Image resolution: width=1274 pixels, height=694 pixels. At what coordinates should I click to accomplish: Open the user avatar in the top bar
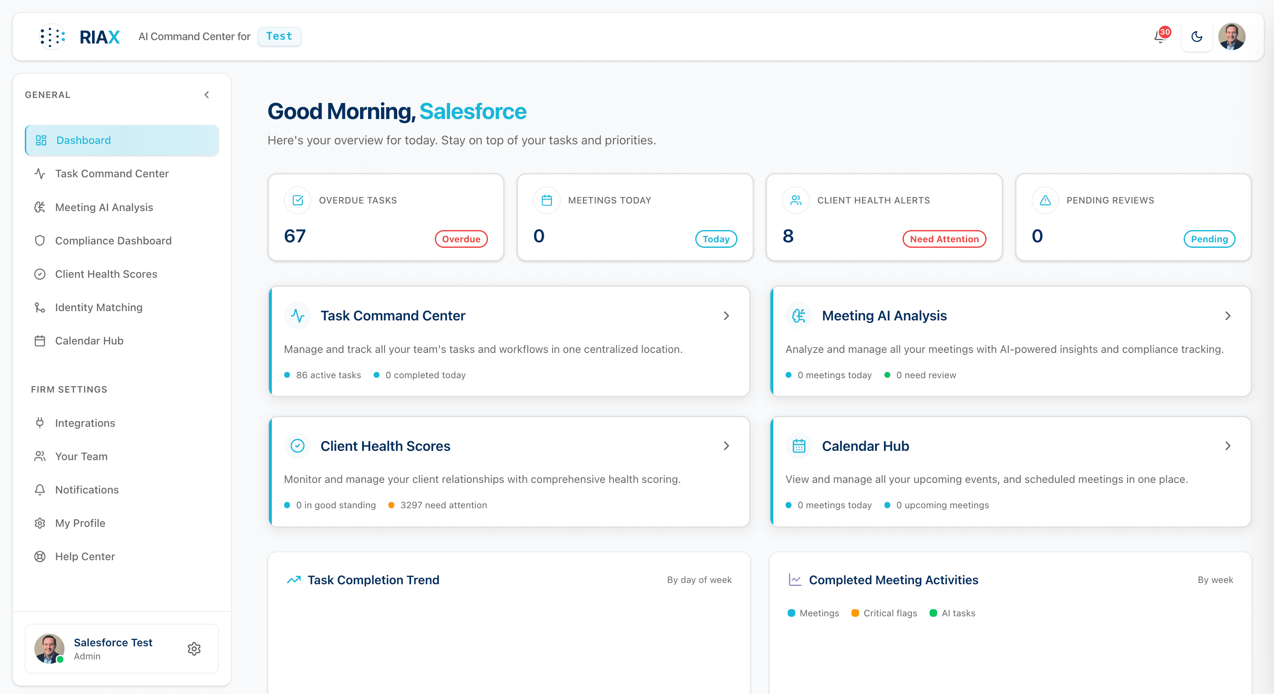[1231, 37]
